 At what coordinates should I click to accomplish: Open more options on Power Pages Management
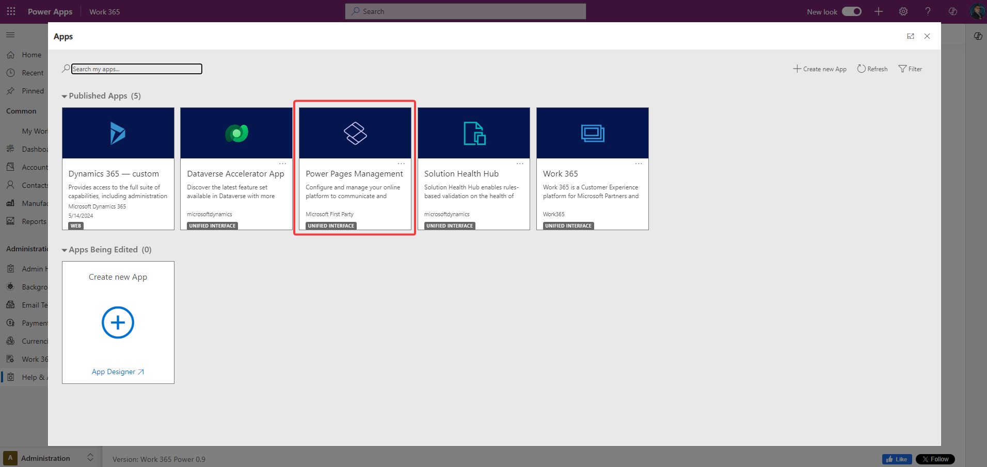pyautogui.click(x=401, y=164)
